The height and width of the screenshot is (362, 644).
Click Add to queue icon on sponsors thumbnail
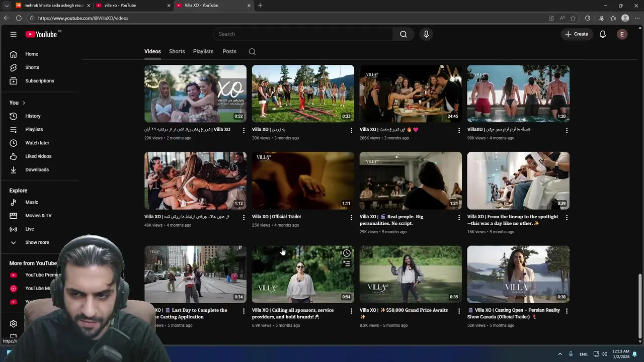[347, 263]
